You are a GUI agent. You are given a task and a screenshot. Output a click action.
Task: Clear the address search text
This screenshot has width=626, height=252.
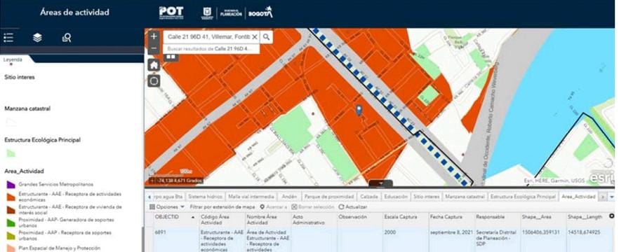click(255, 37)
